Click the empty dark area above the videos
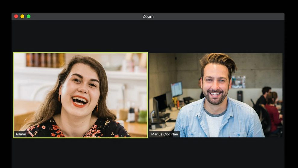 pos(148,36)
